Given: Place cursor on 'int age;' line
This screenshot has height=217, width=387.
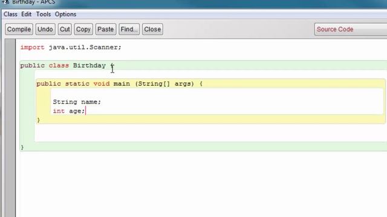Looking at the screenshot, I should point(69,111).
